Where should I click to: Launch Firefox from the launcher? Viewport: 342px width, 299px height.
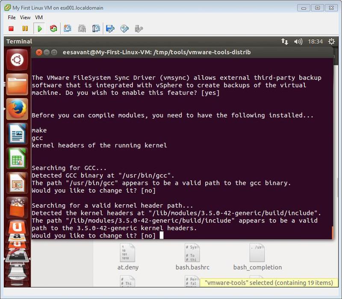pyautogui.click(x=17, y=109)
